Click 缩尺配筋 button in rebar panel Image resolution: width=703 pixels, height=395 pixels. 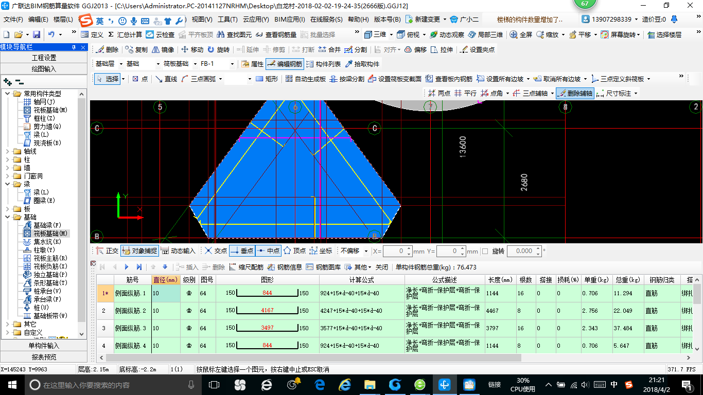coord(247,267)
